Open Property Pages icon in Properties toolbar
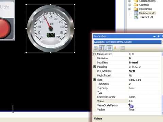The image size is (163, 122). tap(122, 48)
